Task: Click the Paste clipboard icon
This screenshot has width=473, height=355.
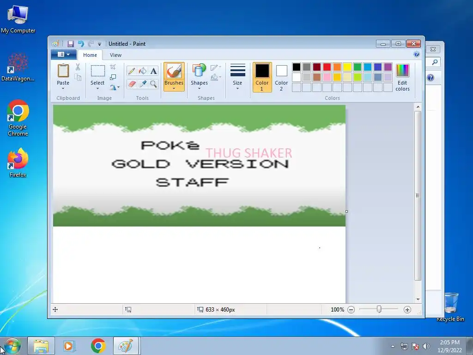Action: coord(63,71)
